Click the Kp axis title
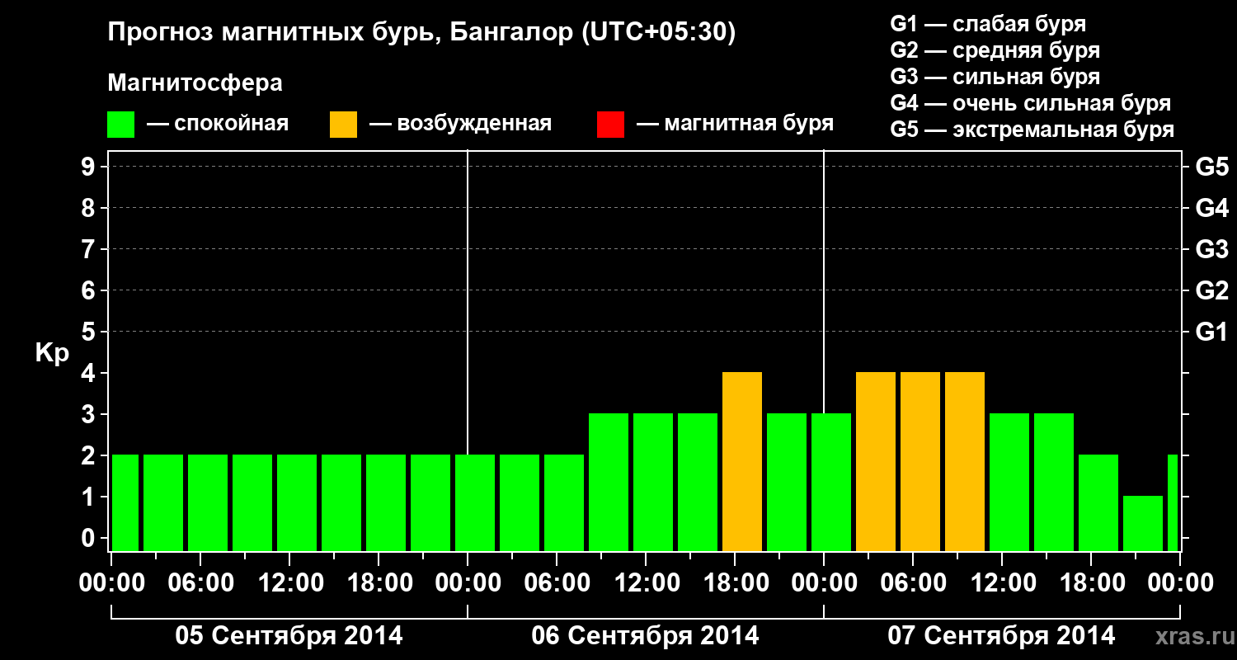1237x660 pixels. click(52, 353)
